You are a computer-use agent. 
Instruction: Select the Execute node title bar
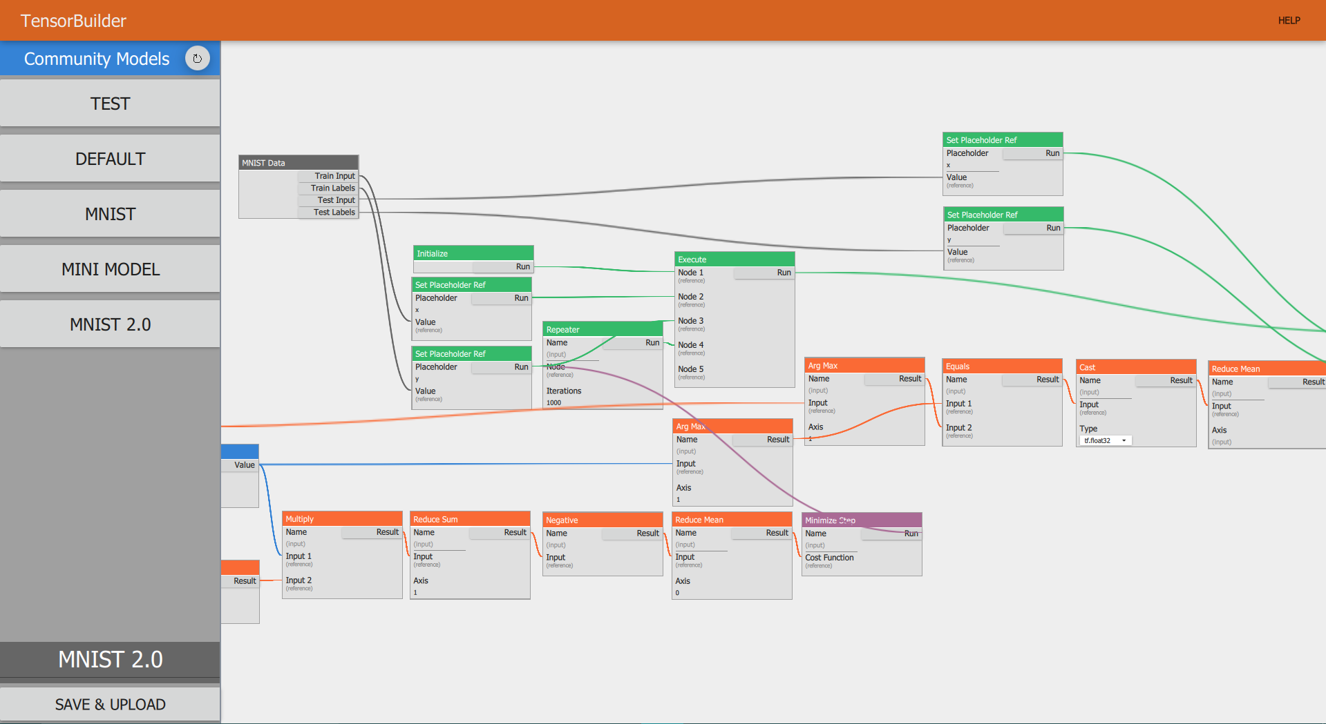[735, 260]
